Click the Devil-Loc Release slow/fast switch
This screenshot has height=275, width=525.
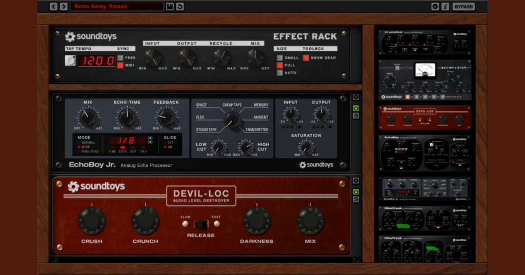[200, 224]
